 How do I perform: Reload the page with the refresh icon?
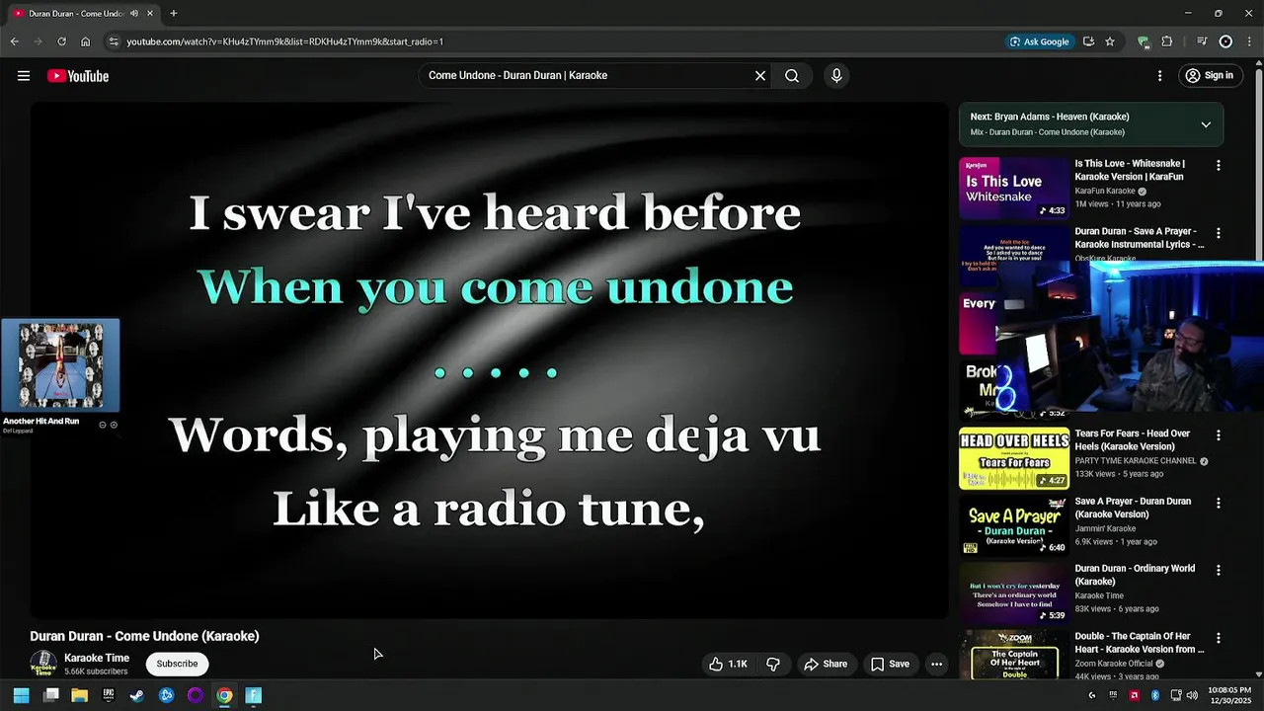[61, 41]
